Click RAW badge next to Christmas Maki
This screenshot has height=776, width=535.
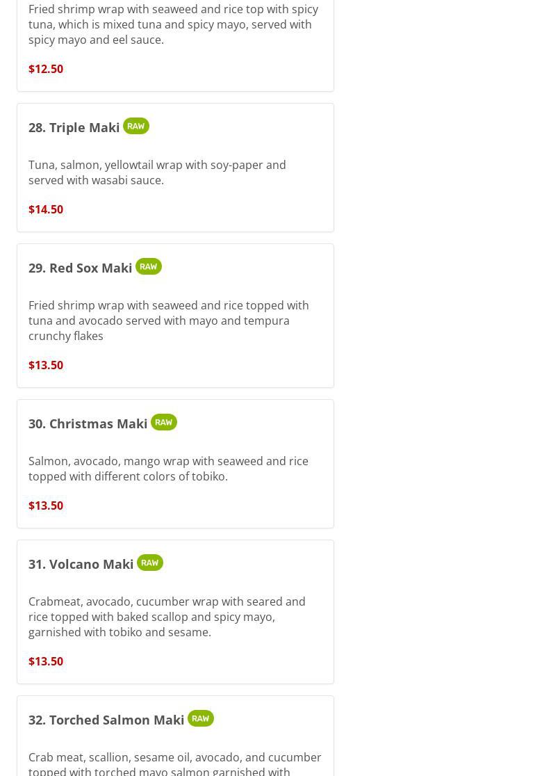(x=163, y=422)
